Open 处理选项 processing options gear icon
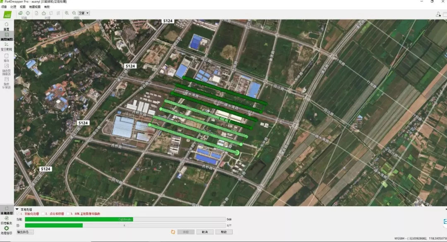 [x=7, y=229]
